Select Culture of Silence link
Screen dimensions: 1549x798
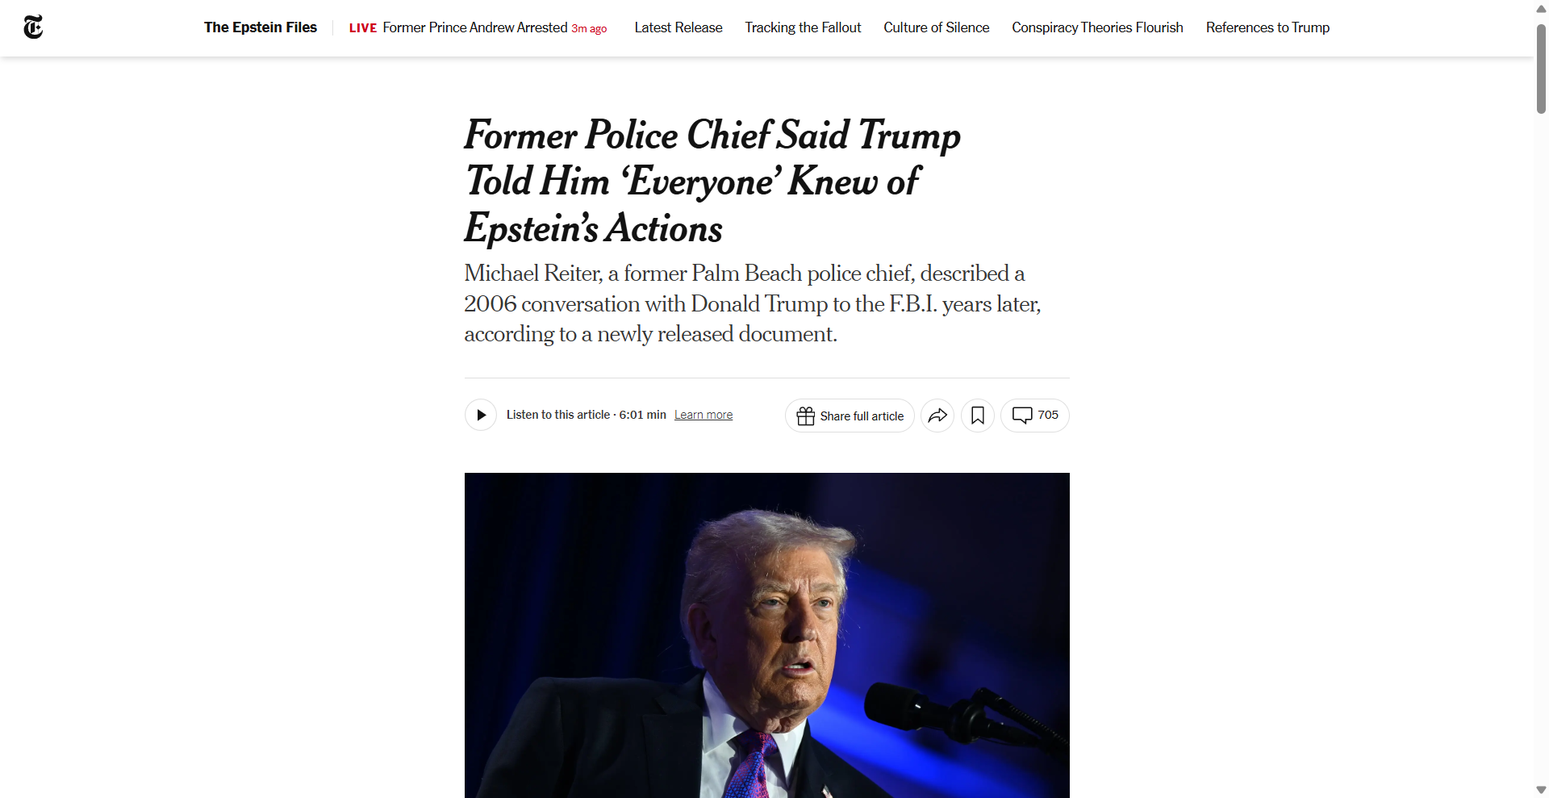click(936, 27)
